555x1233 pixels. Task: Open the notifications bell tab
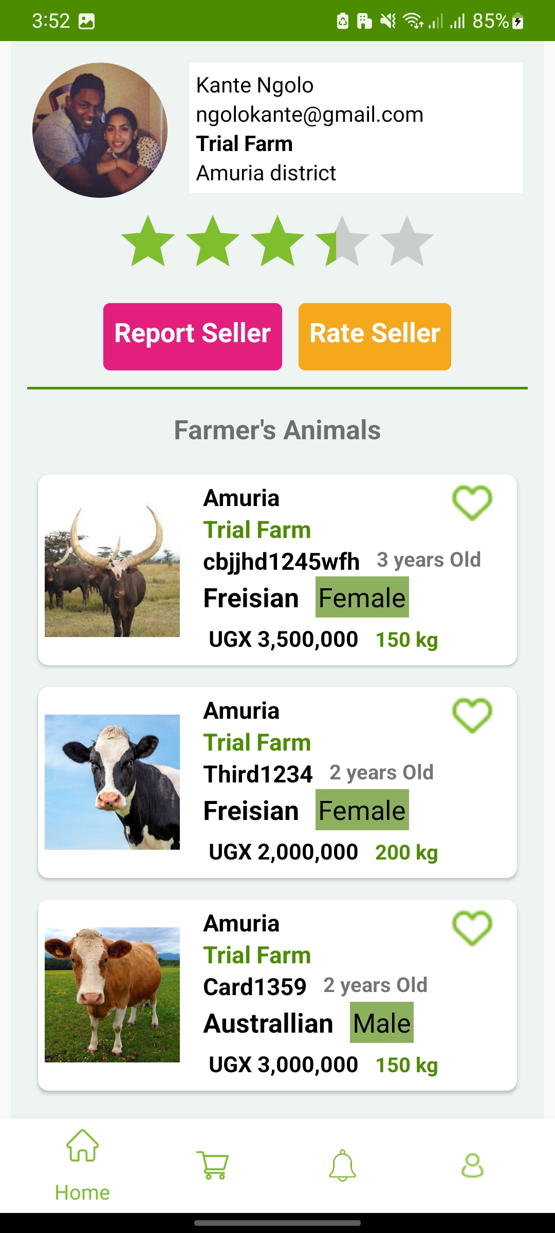342,1165
